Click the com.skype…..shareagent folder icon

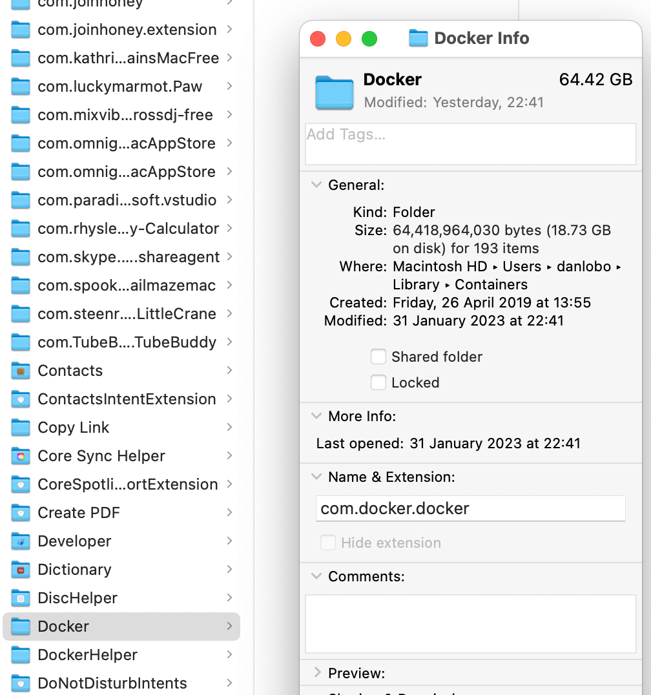[x=21, y=257]
